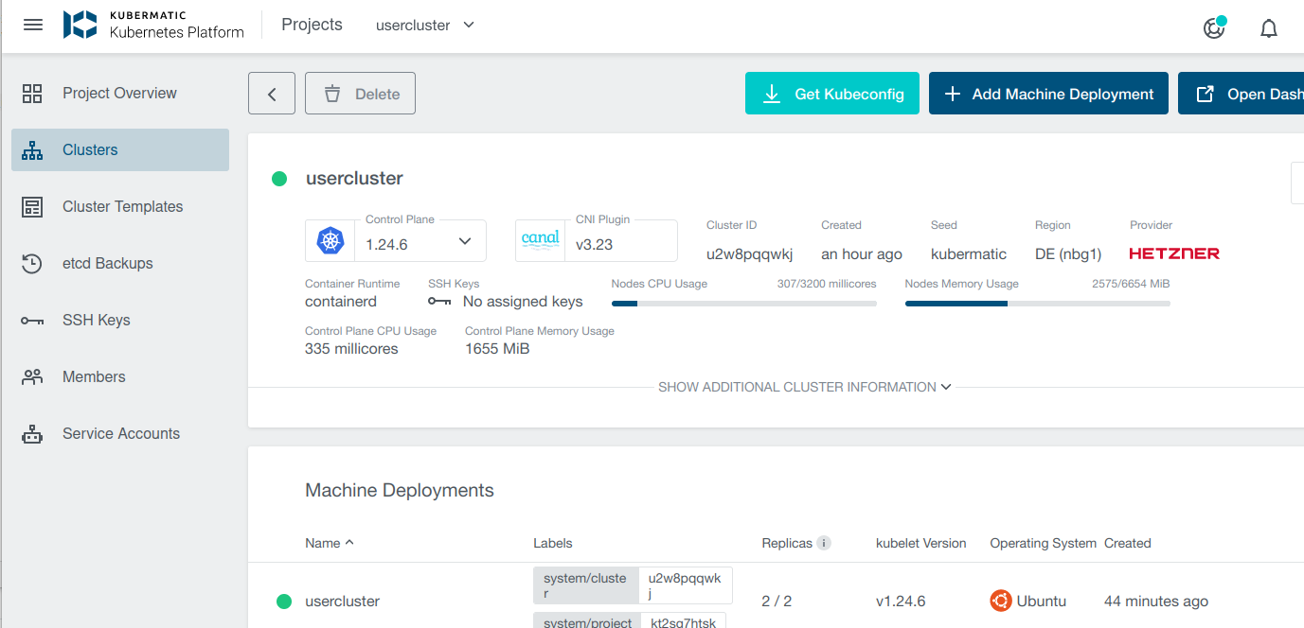
Task: Click the Get Kubeconfig button
Action: pos(831,93)
